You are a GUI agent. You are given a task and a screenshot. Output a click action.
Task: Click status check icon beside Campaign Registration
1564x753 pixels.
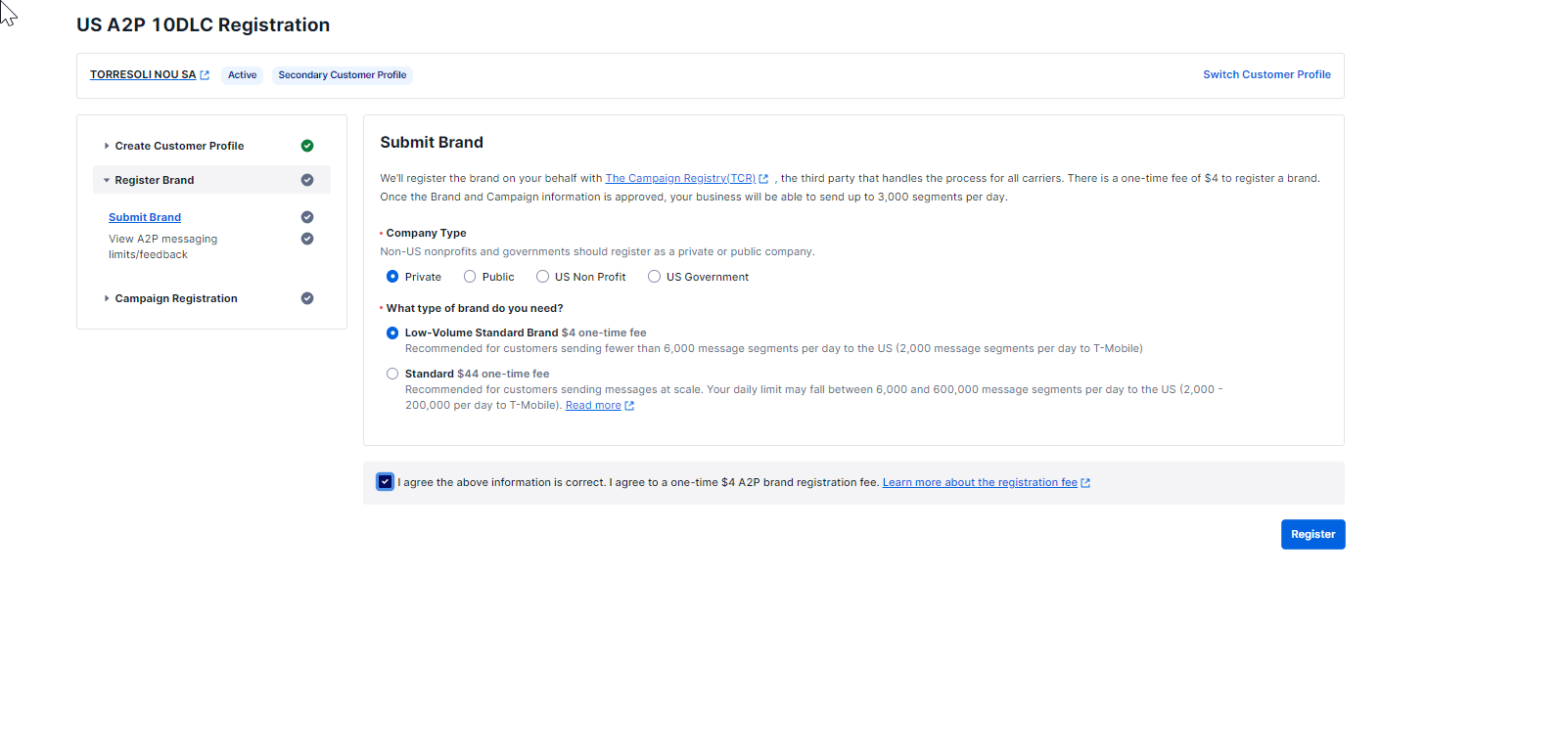click(307, 298)
